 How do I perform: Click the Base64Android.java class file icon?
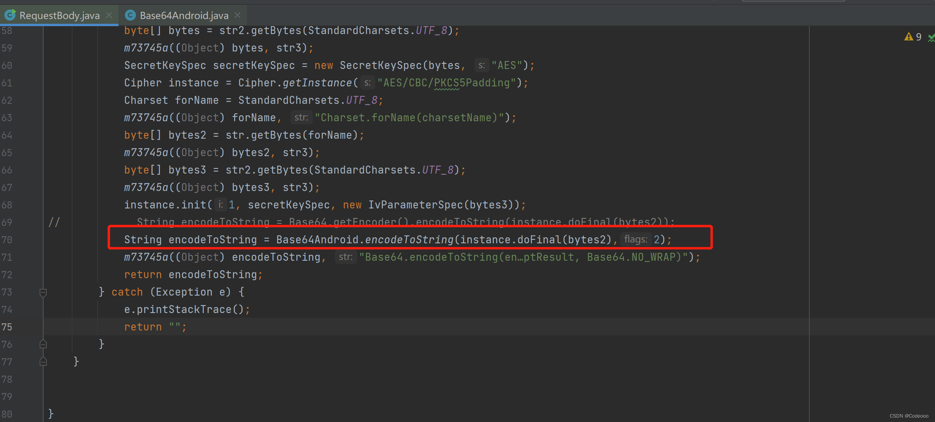pyautogui.click(x=130, y=15)
